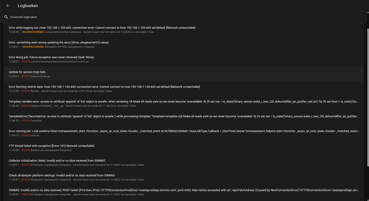
Task: Go back using the arrow icon
Action: 8,6
